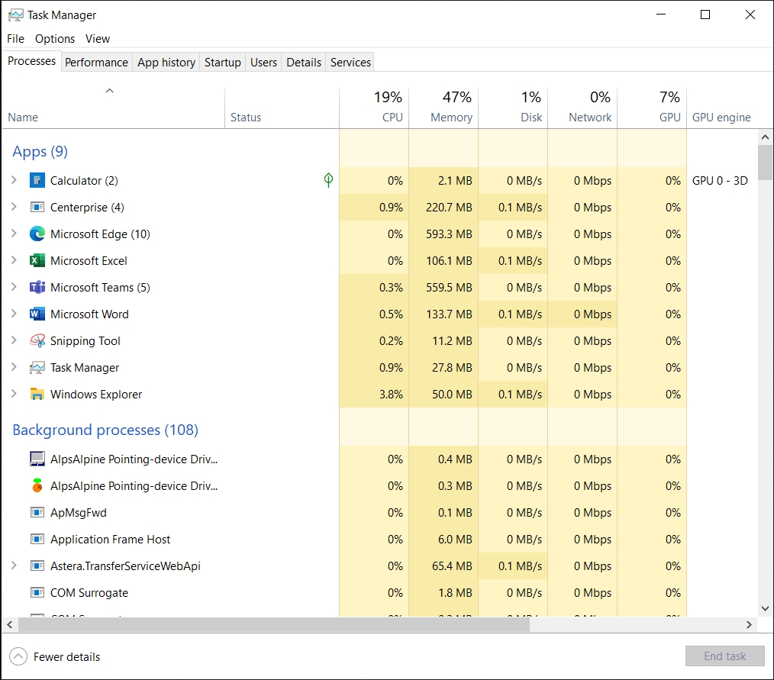The width and height of the screenshot is (774, 680).
Task: Click the vertical scrollbar down arrow
Action: click(766, 609)
